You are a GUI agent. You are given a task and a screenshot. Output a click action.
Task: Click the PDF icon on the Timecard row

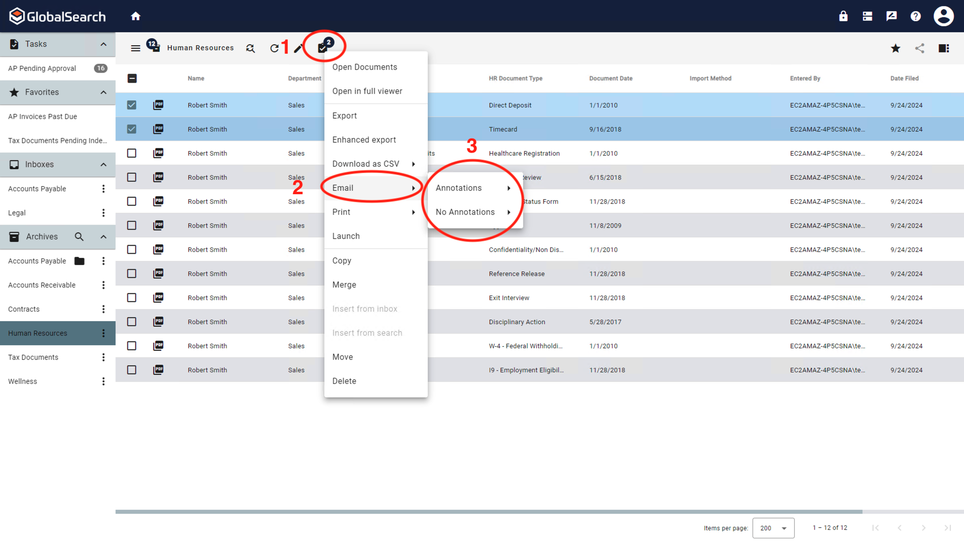tap(158, 129)
